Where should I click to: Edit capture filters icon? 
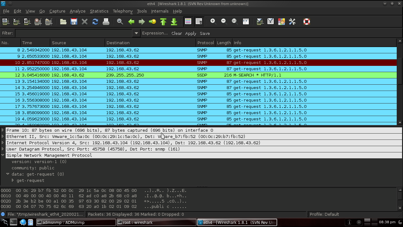coord(260,22)
